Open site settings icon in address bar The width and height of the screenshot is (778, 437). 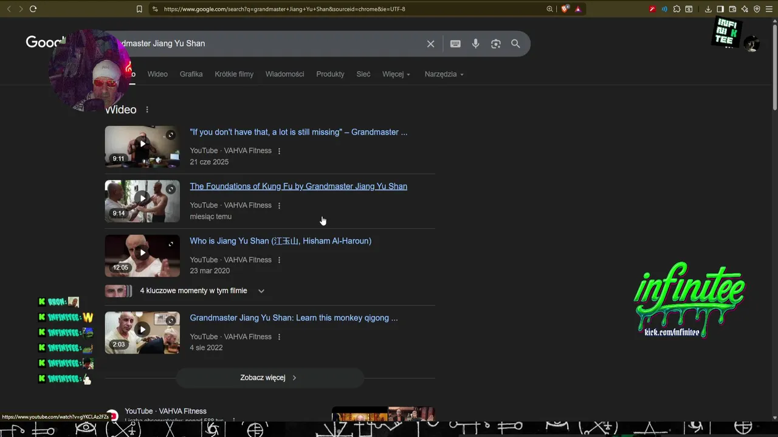(155, 9)
